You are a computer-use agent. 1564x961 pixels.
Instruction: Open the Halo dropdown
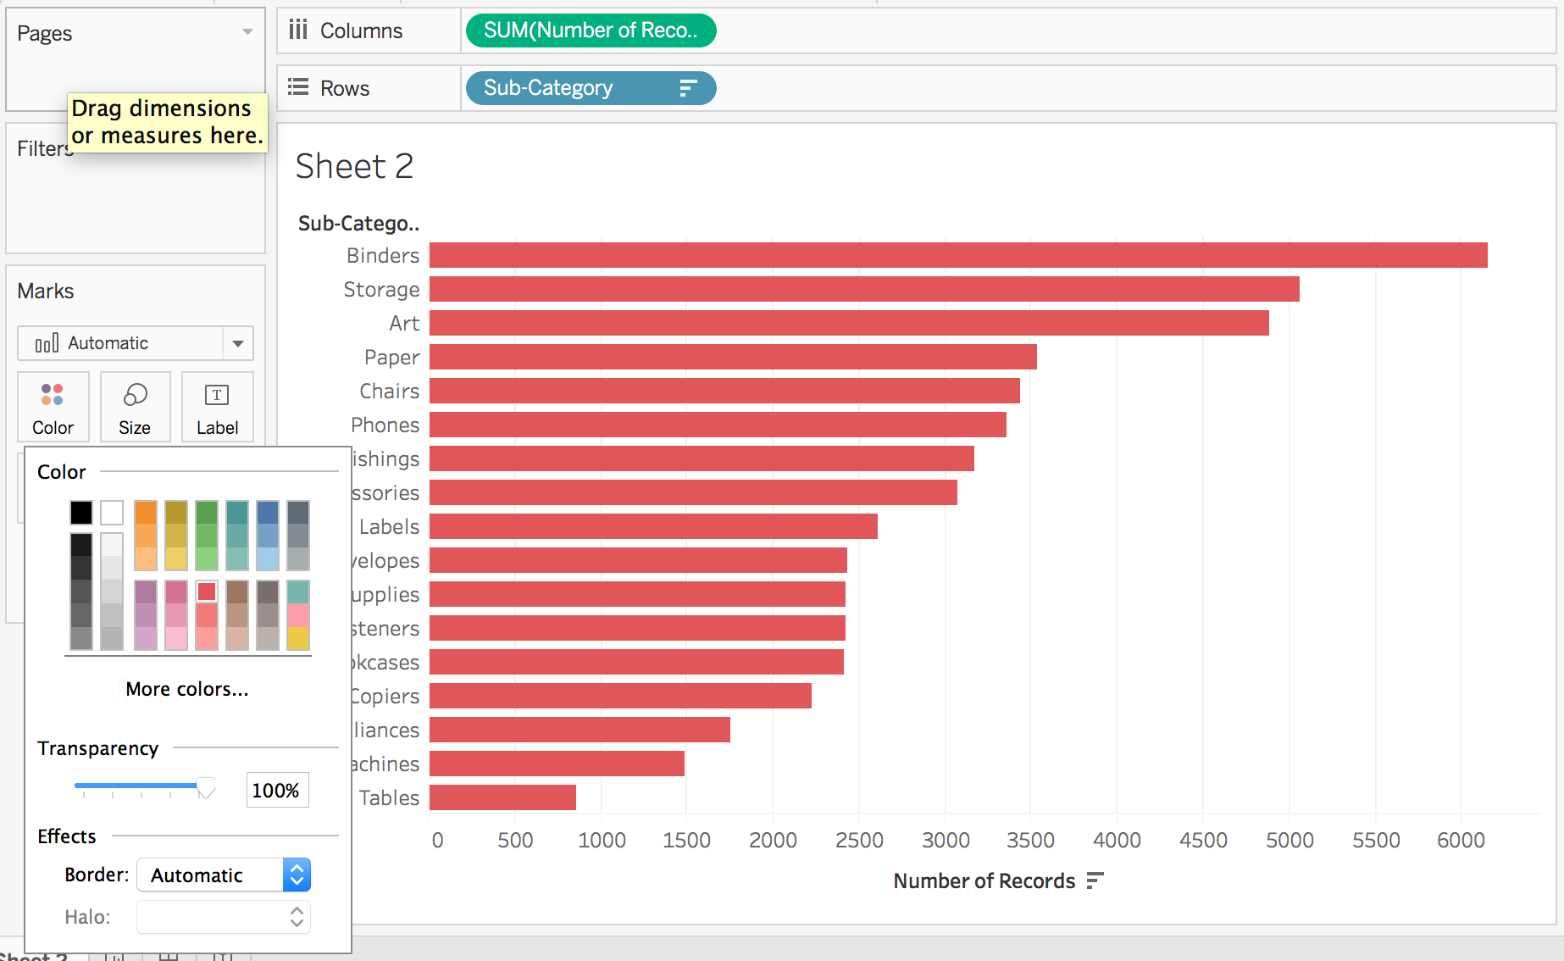224,917
